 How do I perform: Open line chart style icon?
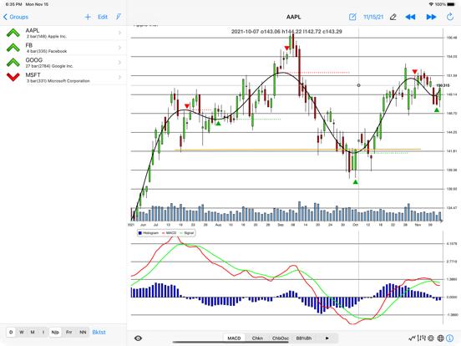(412, 338)
